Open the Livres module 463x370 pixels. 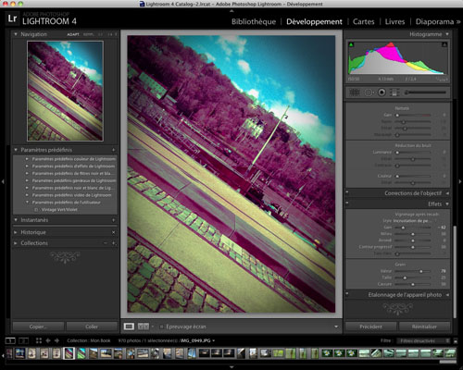tap(394, 22)
